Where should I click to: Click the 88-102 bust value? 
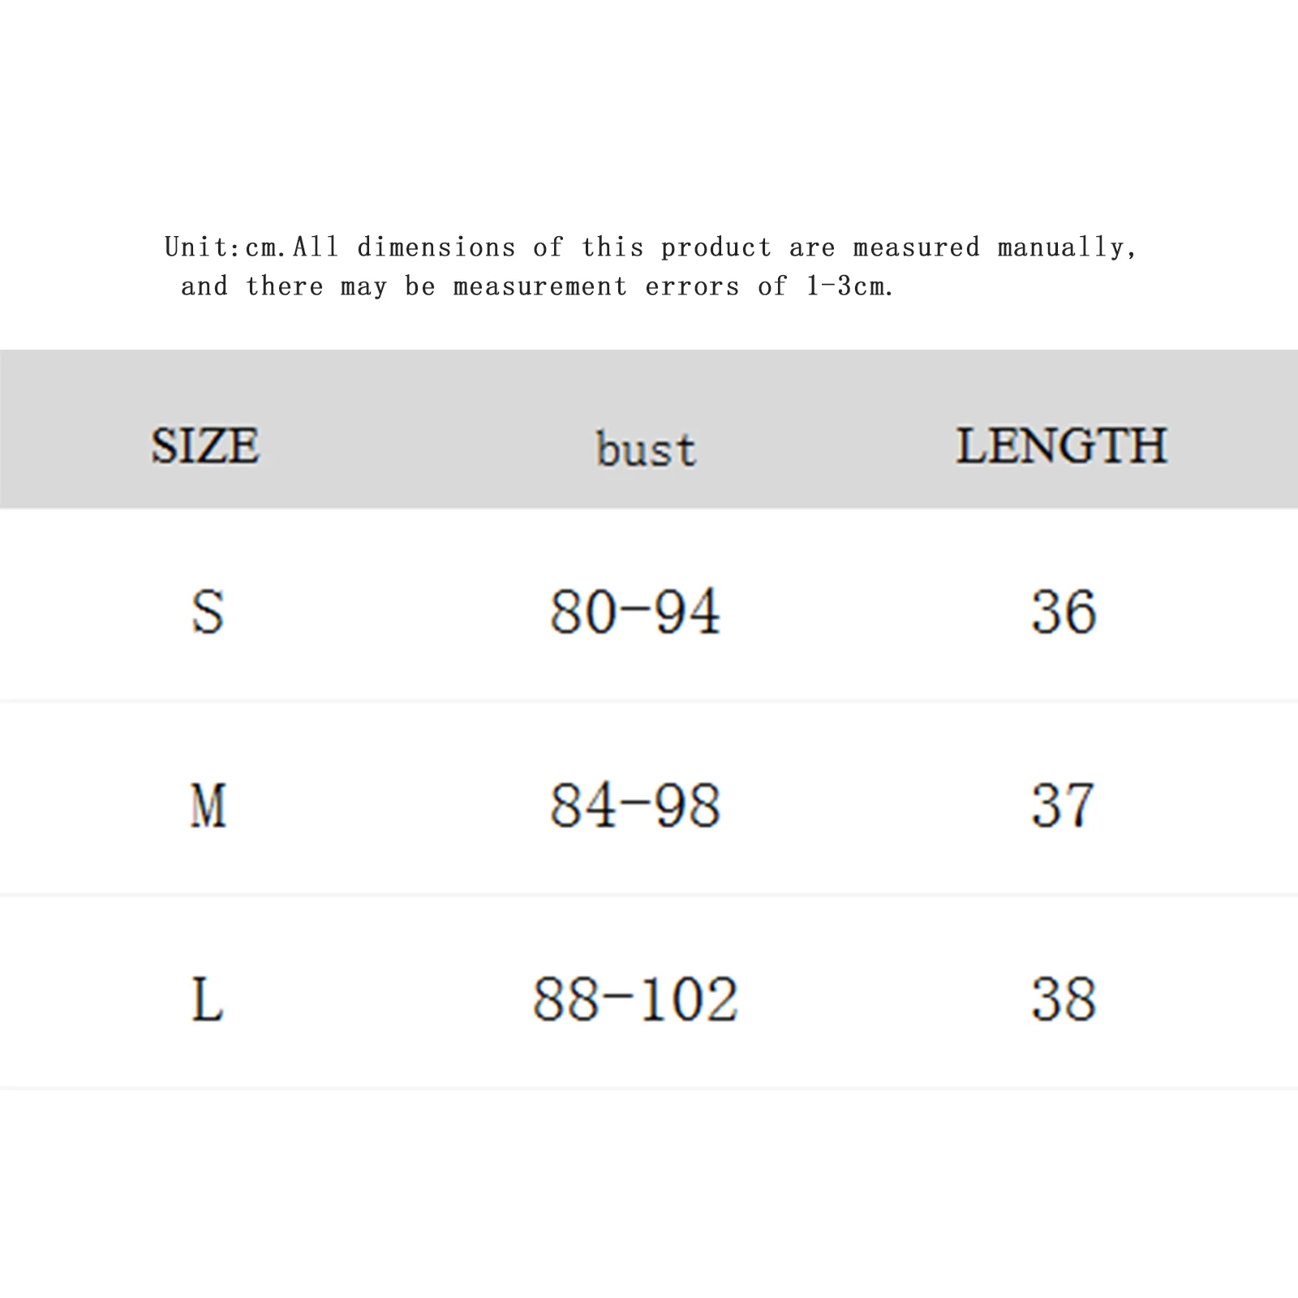tap(635, 999)
